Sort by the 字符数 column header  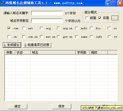click(x=83, y=52)
